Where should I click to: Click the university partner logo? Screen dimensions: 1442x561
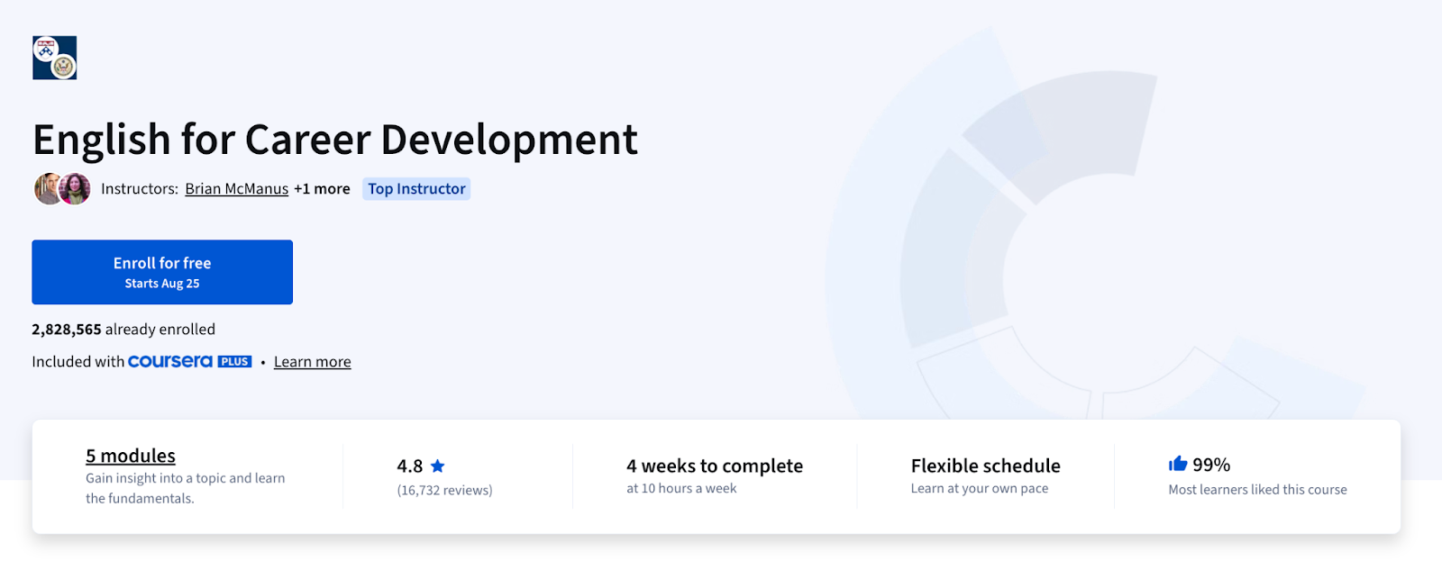54,58
